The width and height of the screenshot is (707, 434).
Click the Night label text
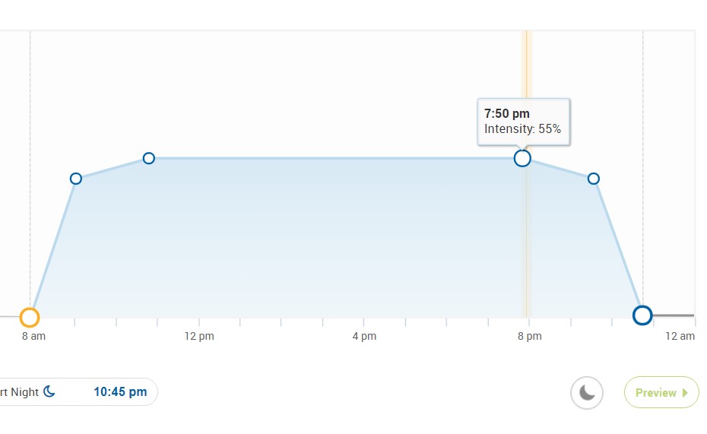(20, 392)
